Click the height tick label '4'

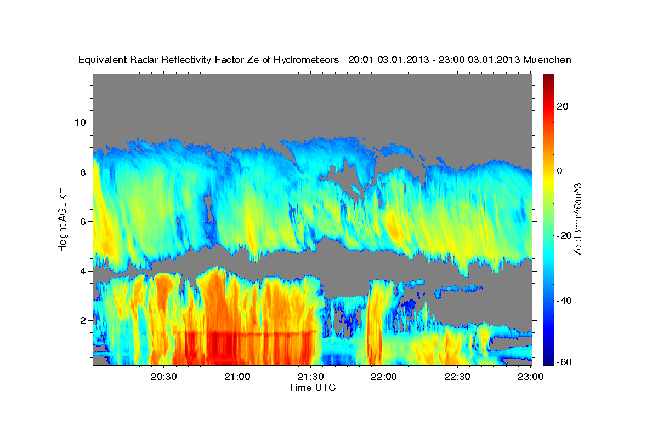coord(82,271)
